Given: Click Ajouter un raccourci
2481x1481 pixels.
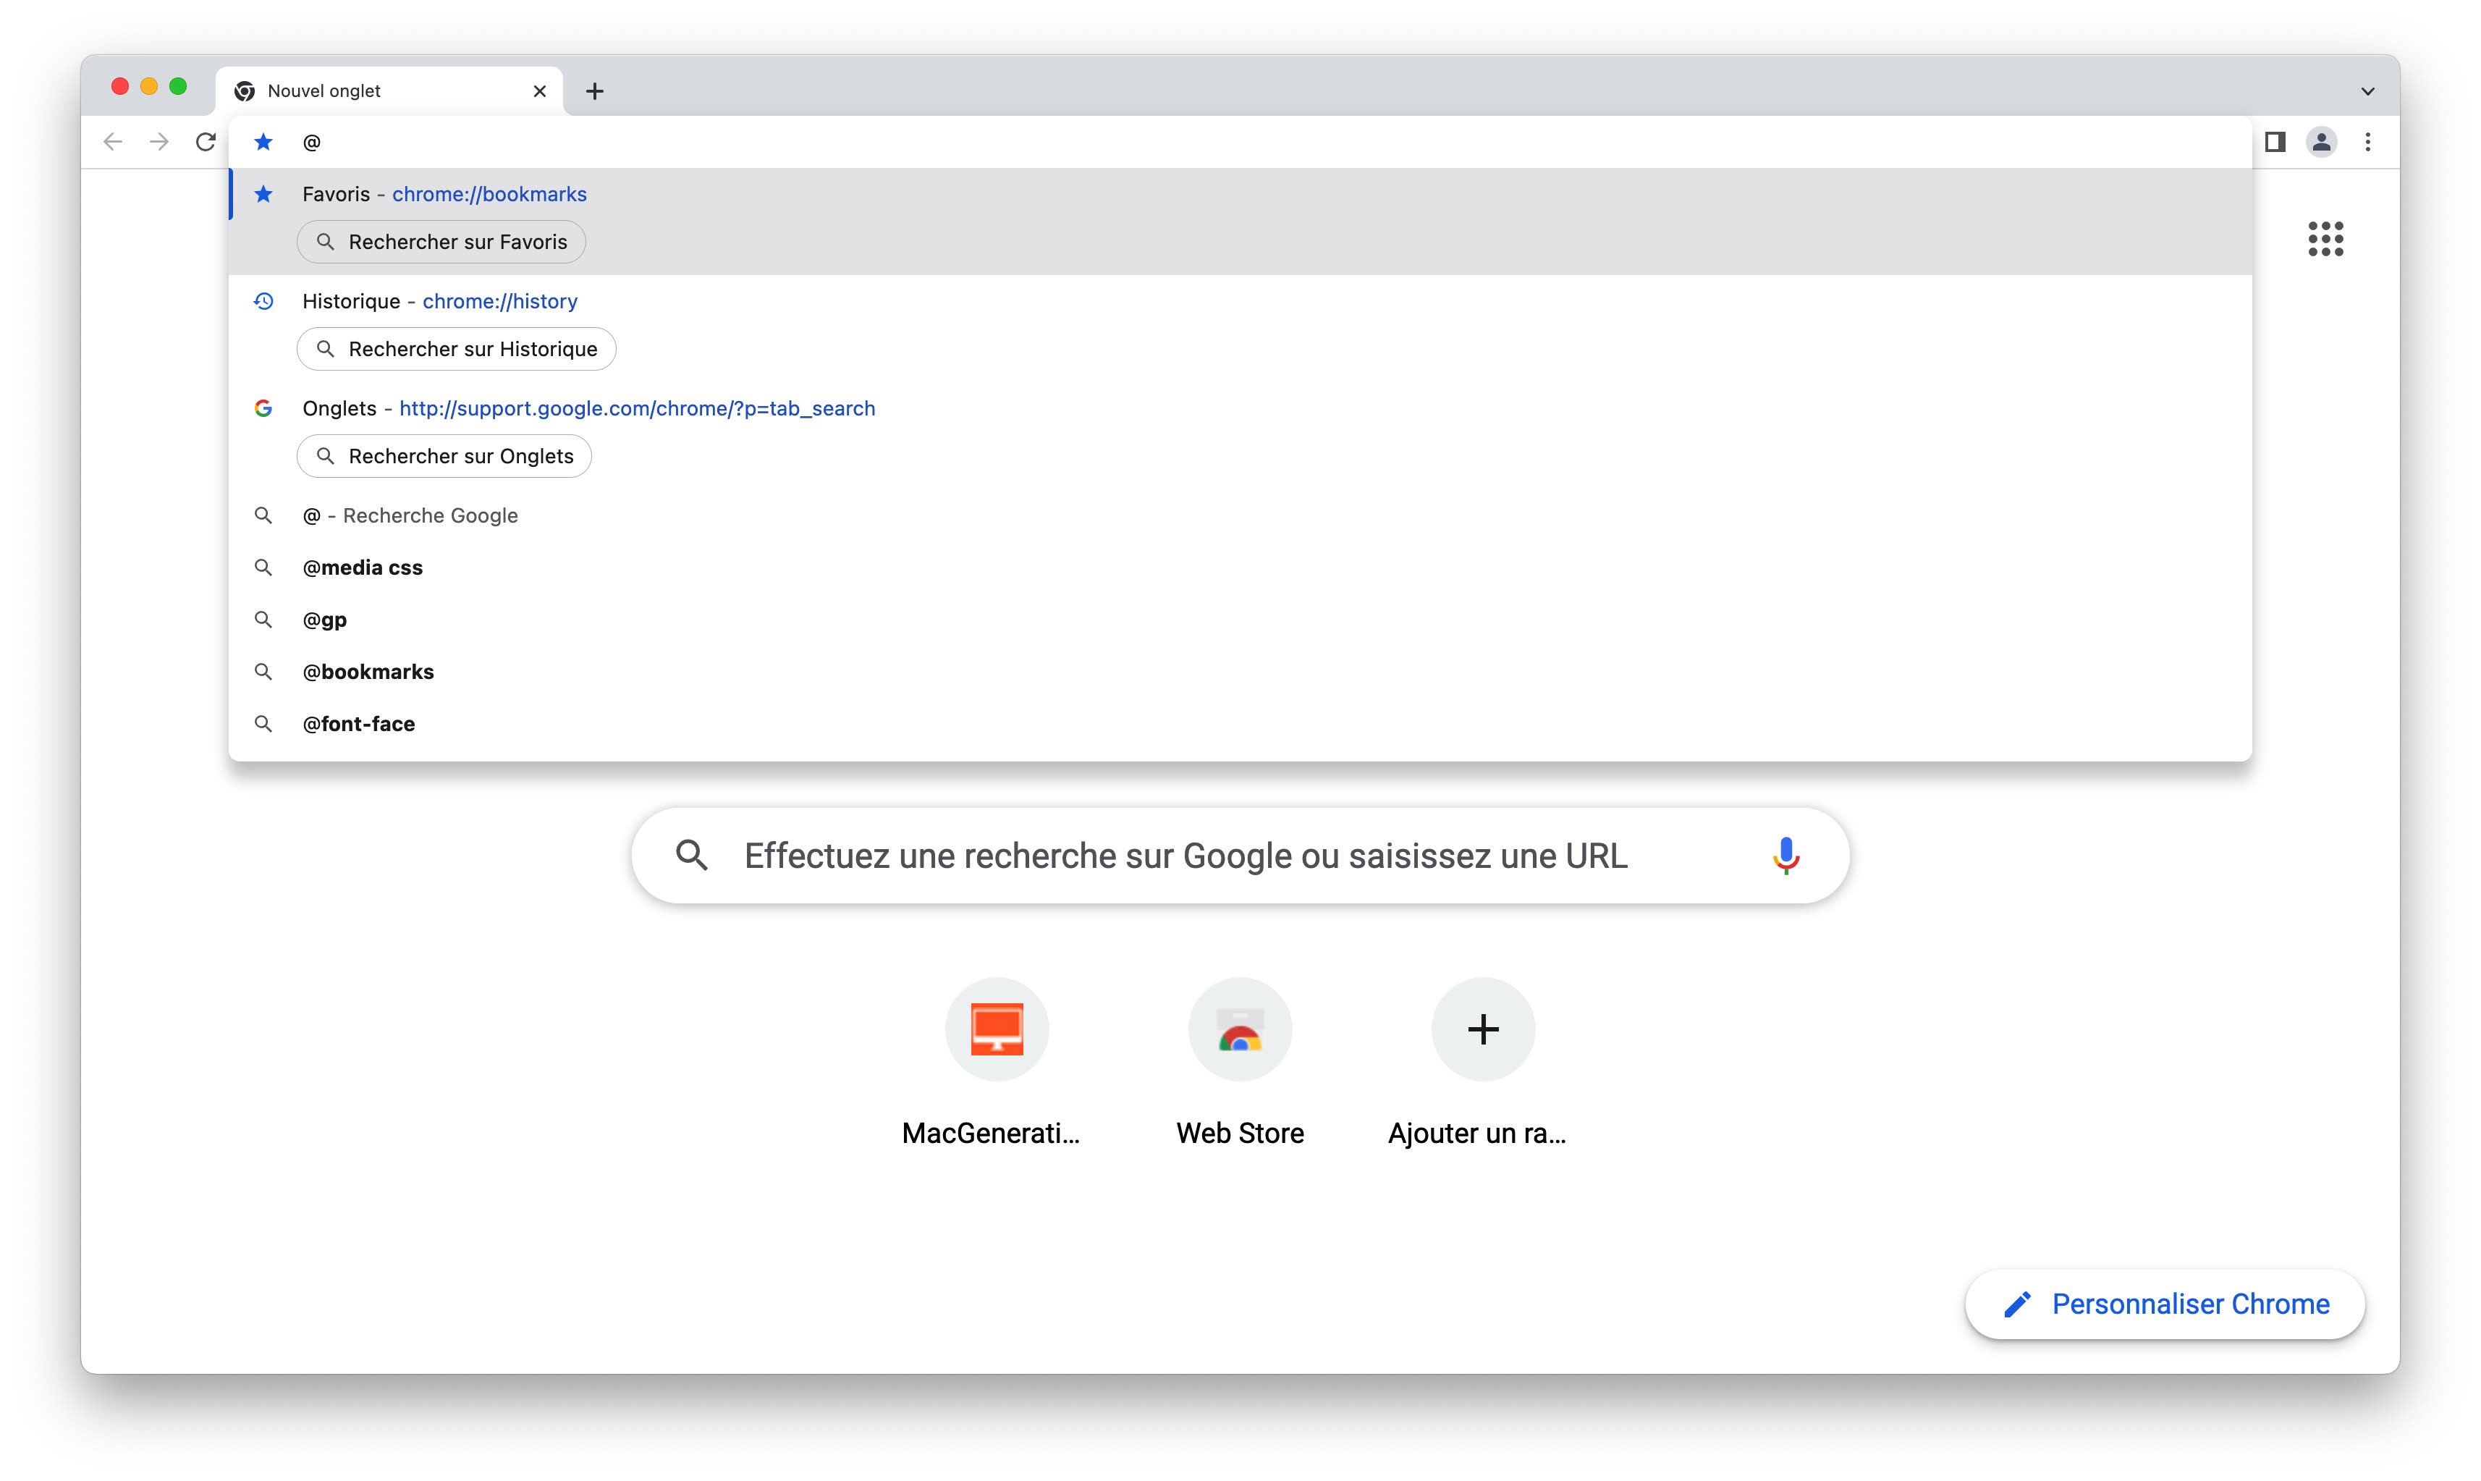Looking at the screenshot, I should [1482, 1029].
